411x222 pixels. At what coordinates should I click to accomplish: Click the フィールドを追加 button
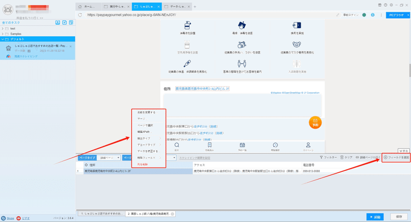coord(396,157)
